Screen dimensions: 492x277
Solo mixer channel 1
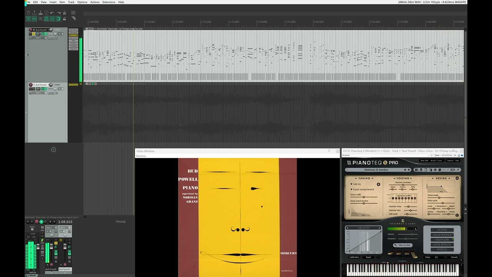click(x=56, y=243)
